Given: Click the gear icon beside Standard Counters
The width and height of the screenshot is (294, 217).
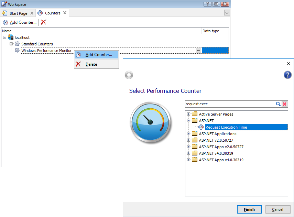Looking at the screenshot, I should (x=17, y=44).
